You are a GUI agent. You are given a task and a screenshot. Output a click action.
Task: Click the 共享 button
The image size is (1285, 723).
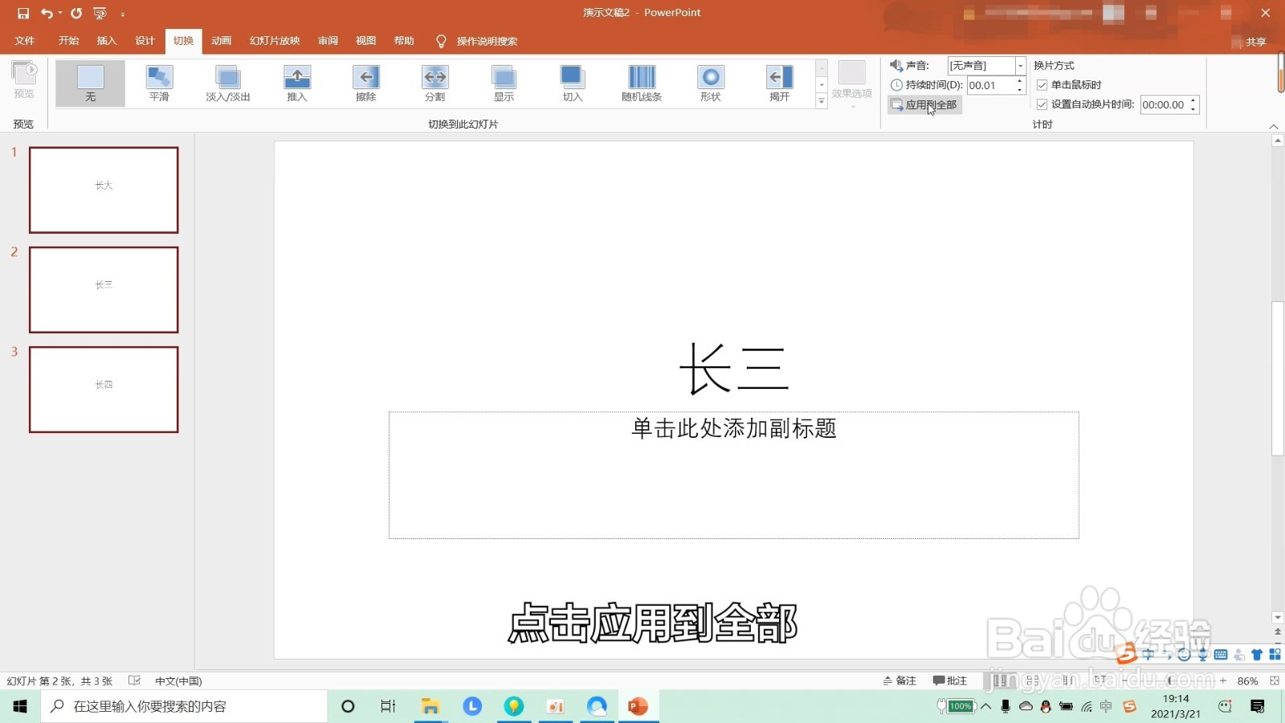coord(1250,42)
